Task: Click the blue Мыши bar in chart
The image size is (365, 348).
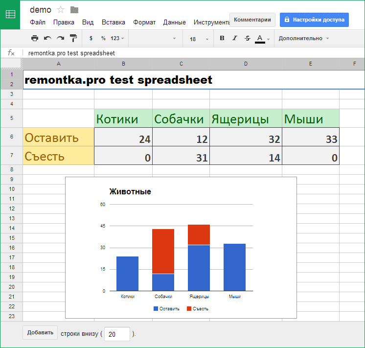Action: [234, 267]
